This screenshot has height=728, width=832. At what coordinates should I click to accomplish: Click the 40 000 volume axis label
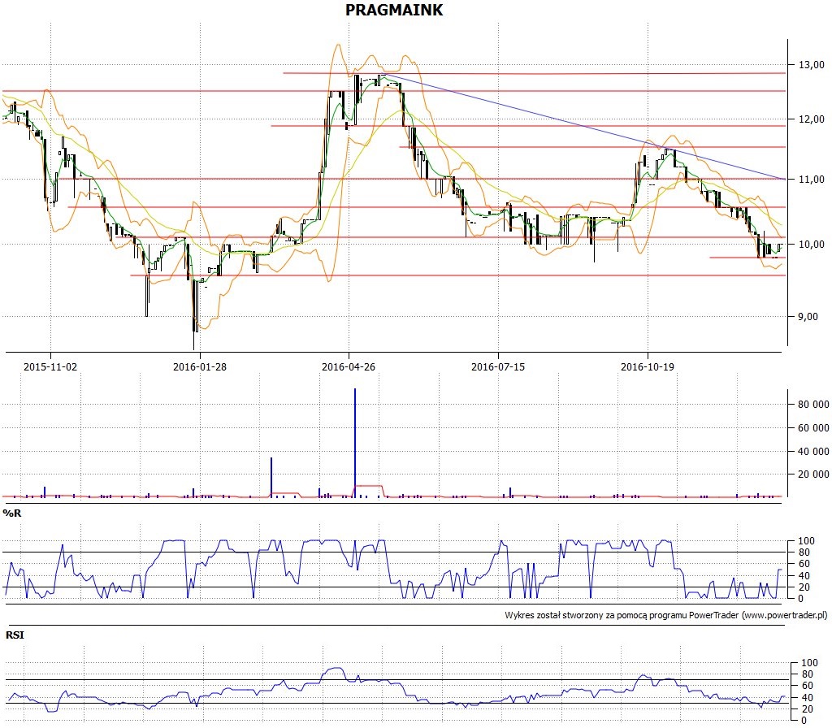(x=813, y=451)
